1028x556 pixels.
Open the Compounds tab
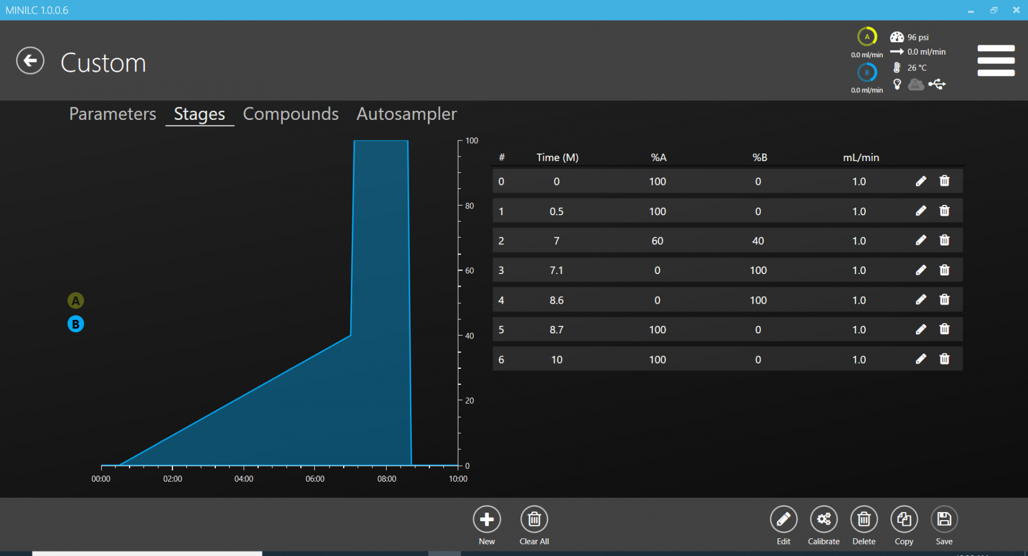coord(291,114)
